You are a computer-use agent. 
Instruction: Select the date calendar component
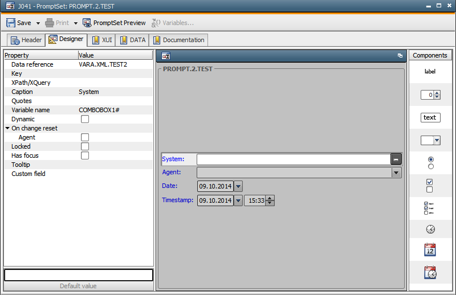coord(430,250)
